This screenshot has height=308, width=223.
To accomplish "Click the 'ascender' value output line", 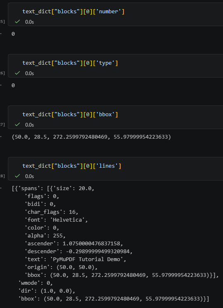I will click(74, 244).
